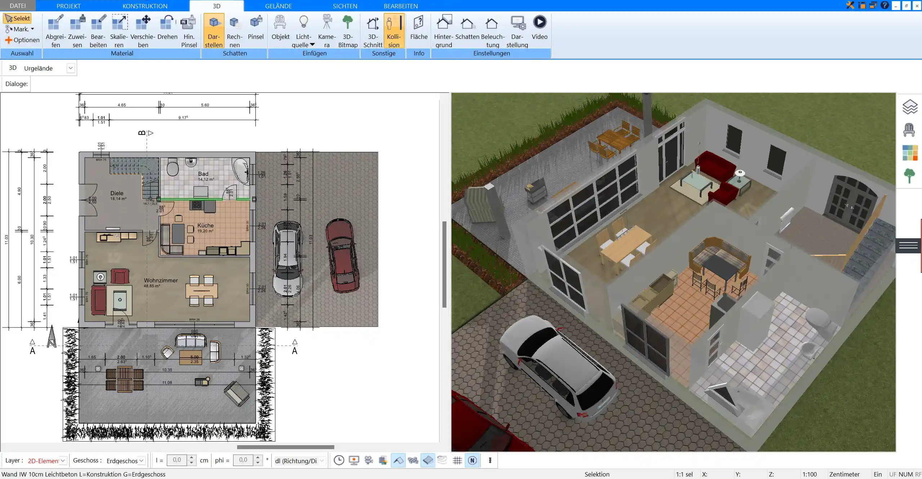Toggle terrain contours in bottom toolbar
922x479 pixels.
[442, 460]
